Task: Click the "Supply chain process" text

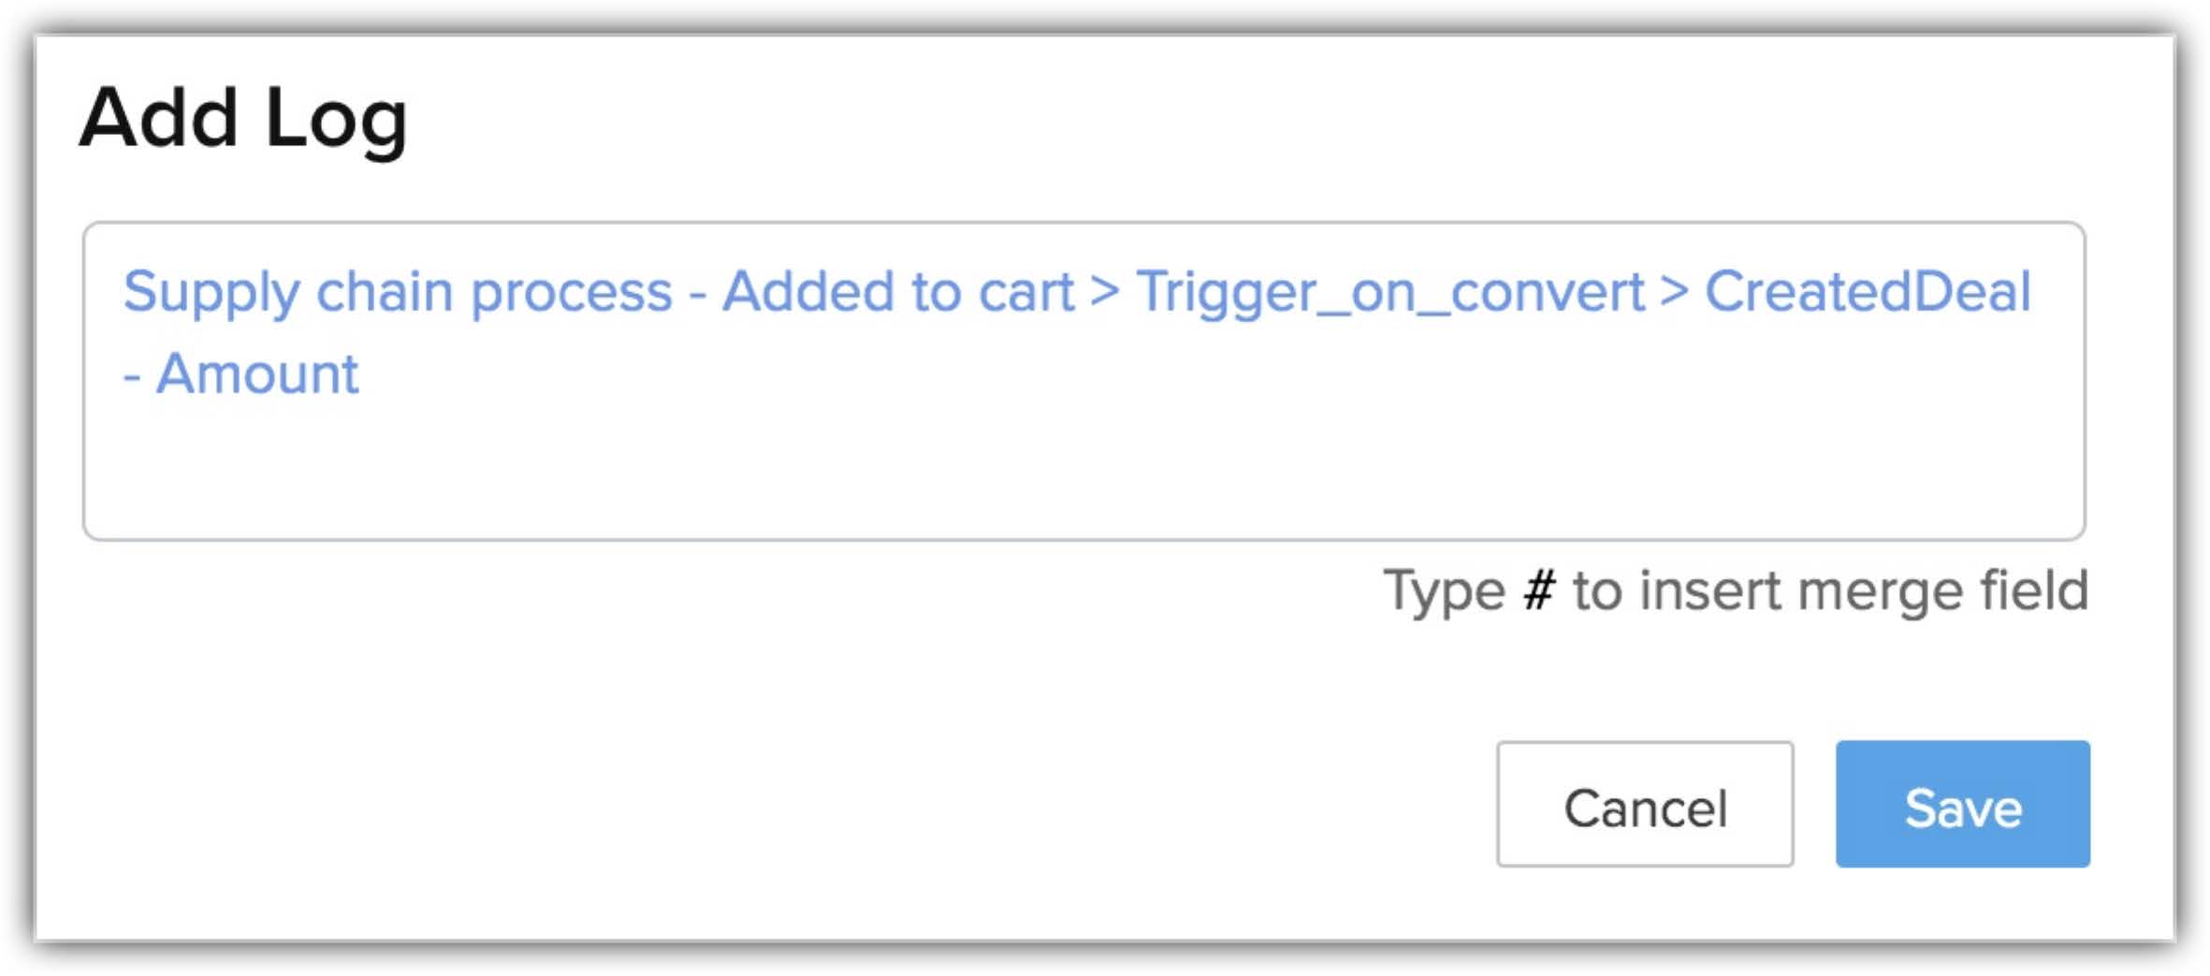Action: pos(398,291)
